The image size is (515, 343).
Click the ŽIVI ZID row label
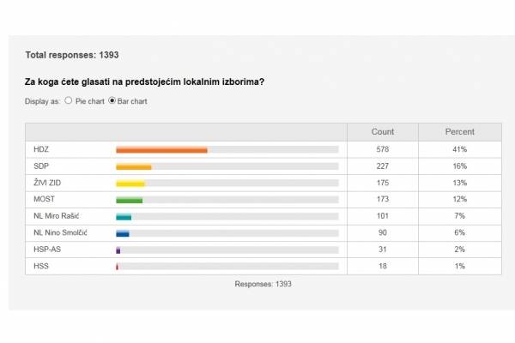pos(46,183)
